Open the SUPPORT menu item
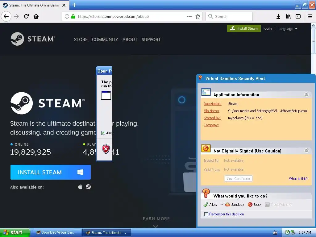Viewport: 316px width, 237px height. coord(151,39)
